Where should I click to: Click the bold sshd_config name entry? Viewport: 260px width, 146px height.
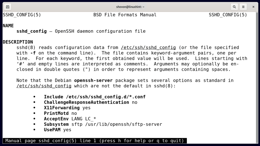(x=31, y=31)
